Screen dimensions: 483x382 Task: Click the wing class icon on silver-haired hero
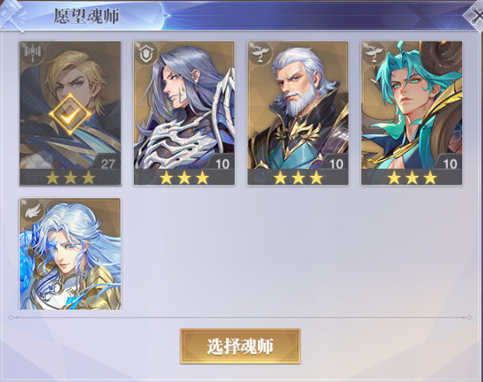[33, 210]
